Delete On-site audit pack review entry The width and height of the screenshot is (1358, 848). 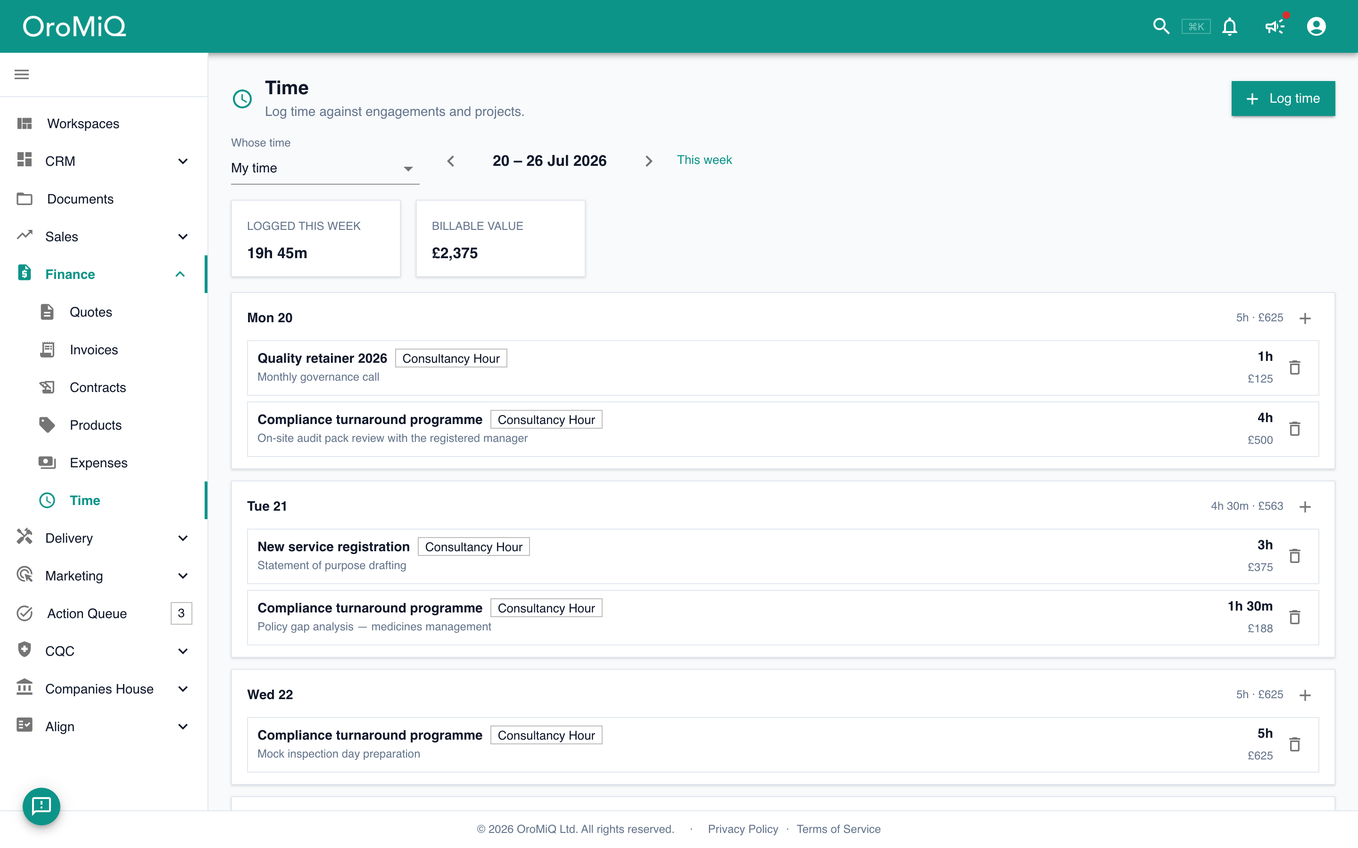click(1295, 429)
